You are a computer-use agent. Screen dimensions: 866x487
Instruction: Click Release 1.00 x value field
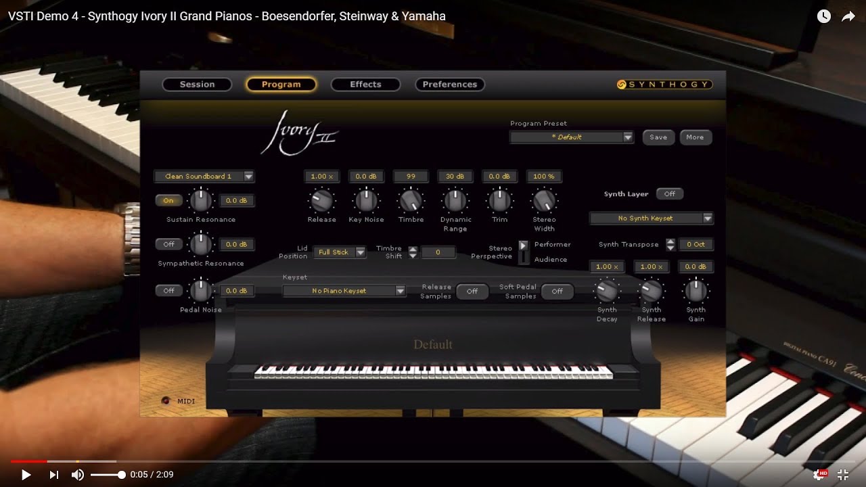(321, 177)
